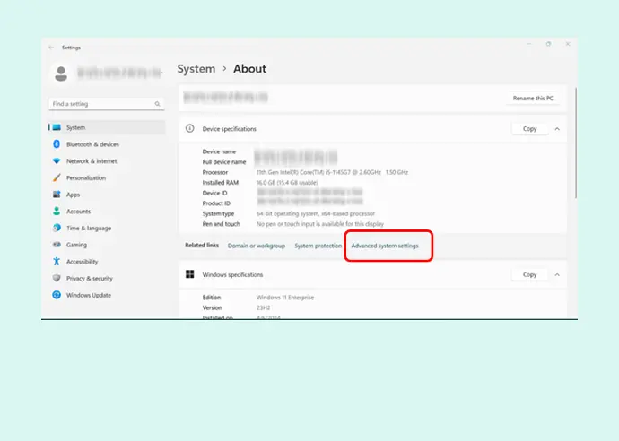Viewport: 619px width, 441px height.
Task: Click System in the breadcrumb
Action: [x=196, y=69]
